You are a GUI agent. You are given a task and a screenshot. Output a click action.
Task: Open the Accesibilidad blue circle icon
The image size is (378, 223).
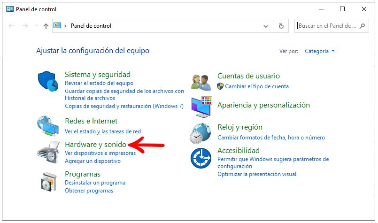pos(201,158)
